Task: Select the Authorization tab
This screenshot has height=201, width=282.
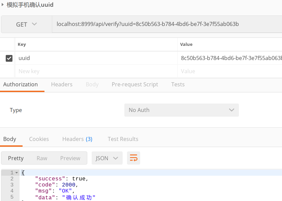Action: [x=21, y=84]
